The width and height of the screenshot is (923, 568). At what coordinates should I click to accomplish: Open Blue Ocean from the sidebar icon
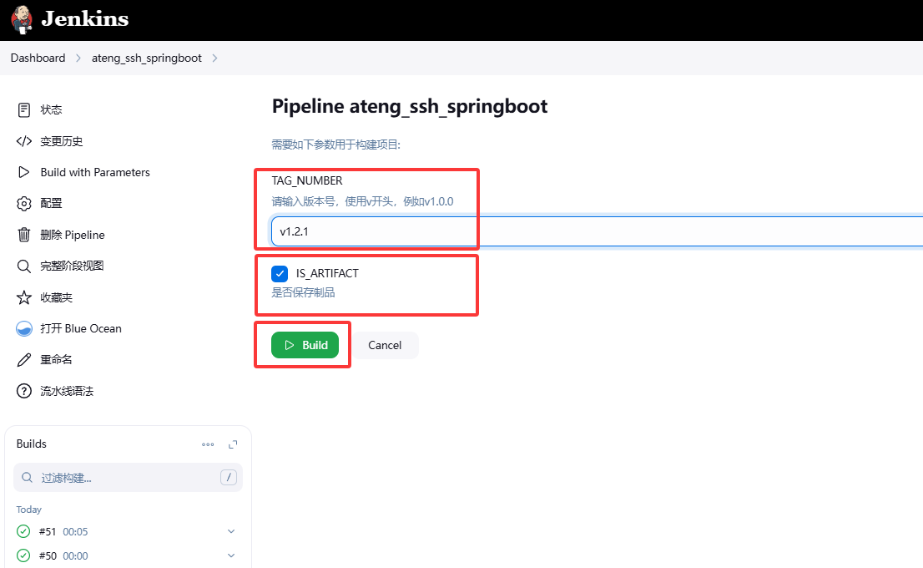coord(24,329)
